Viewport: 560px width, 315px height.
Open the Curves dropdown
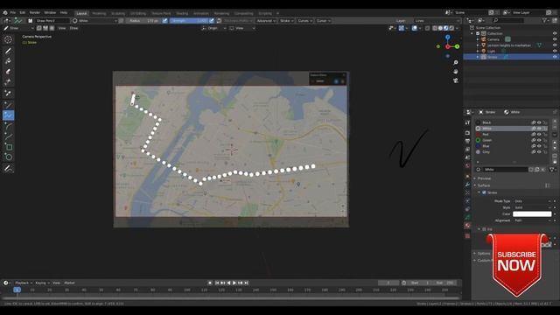[304, 21]
